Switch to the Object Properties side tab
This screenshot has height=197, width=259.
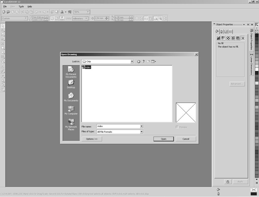click(252, 40)
